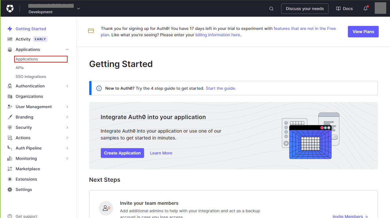Viewport: 390px width, 218px height.
Task: Open the Extensions sidebar entry
Action: (x=27, y=179)
